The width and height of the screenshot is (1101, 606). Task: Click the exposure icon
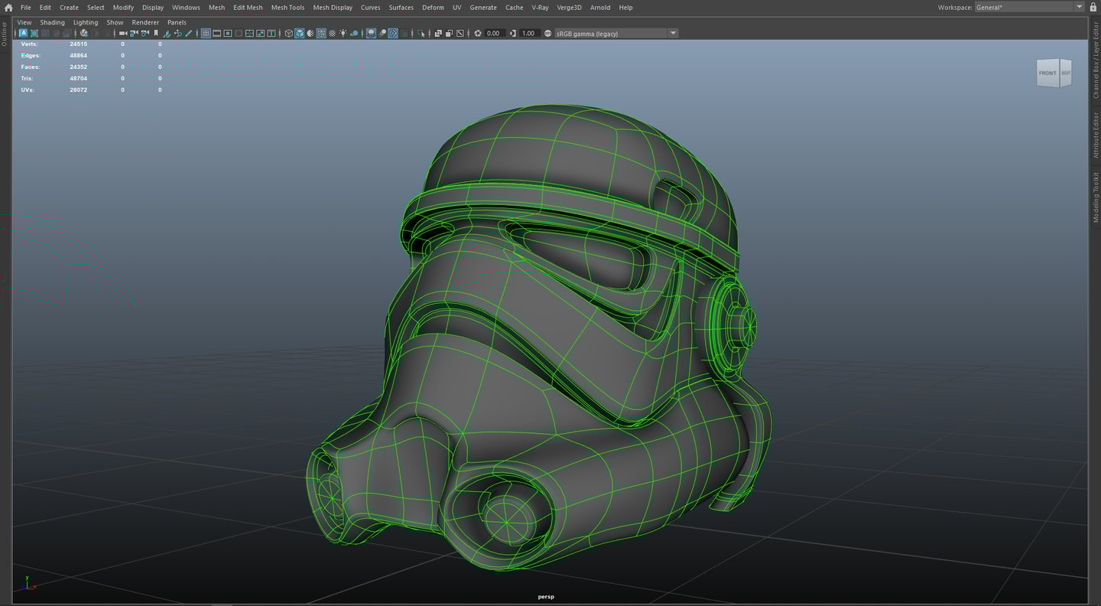pos(478,34)
